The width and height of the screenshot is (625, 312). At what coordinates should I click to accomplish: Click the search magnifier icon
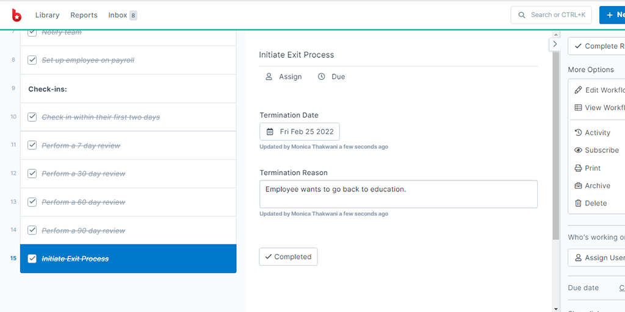click(x=521, y=15)
